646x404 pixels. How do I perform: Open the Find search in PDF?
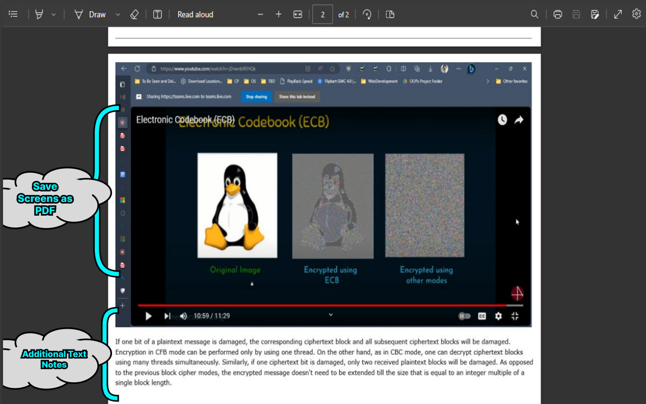point(534,14)
